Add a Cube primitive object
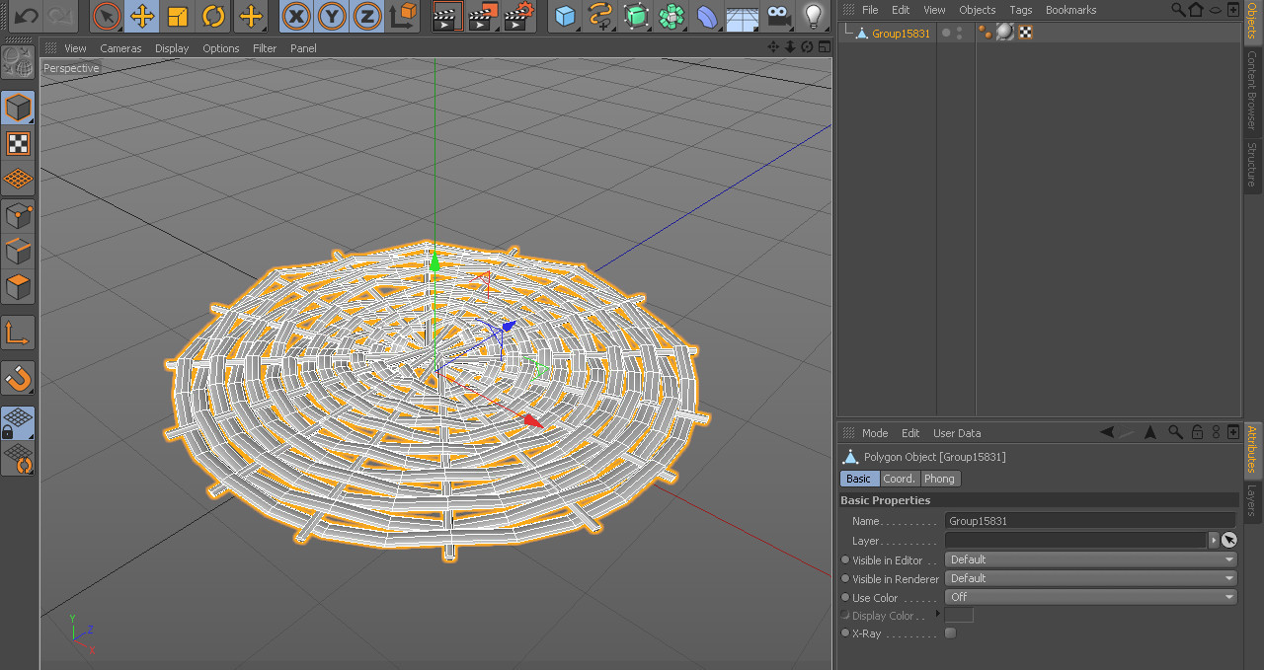The image size is (1264, 670). 565,16
